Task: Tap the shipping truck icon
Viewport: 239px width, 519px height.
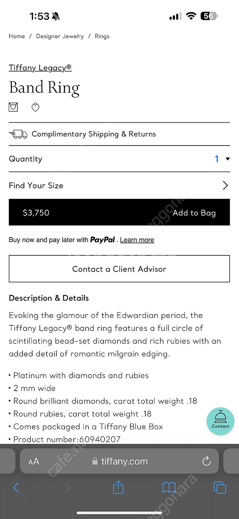Action: pyautogui.click(x=18, y=134)
